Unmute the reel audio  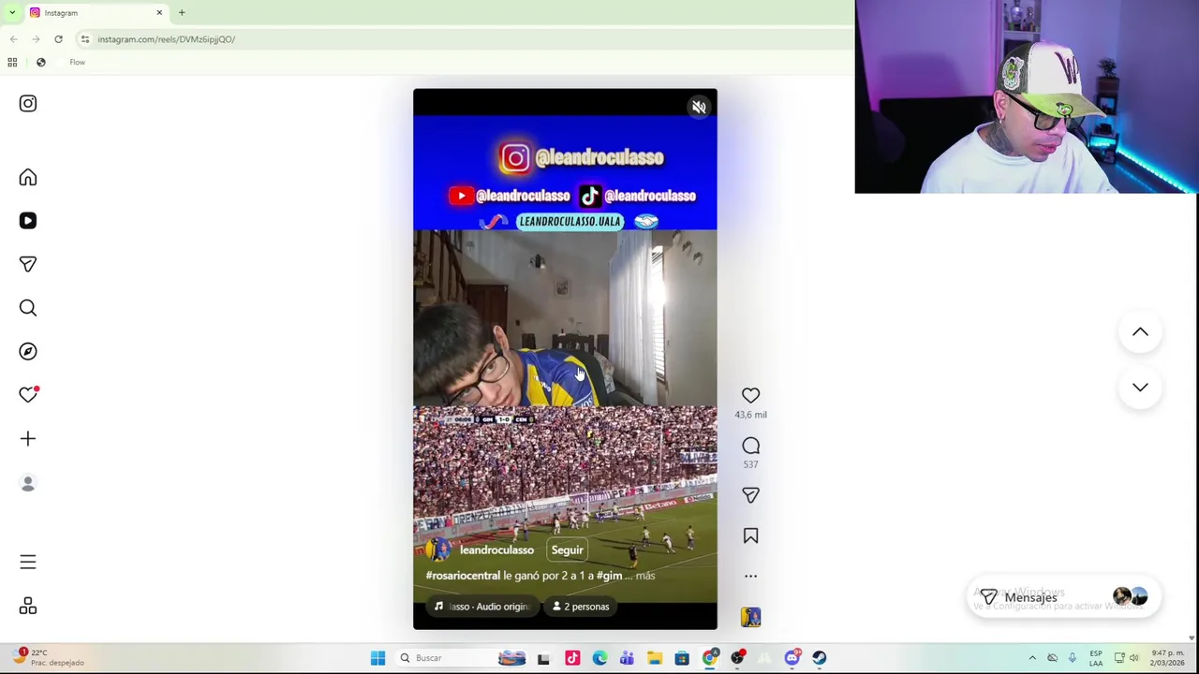pyautogui.click(x=699, y=107)
